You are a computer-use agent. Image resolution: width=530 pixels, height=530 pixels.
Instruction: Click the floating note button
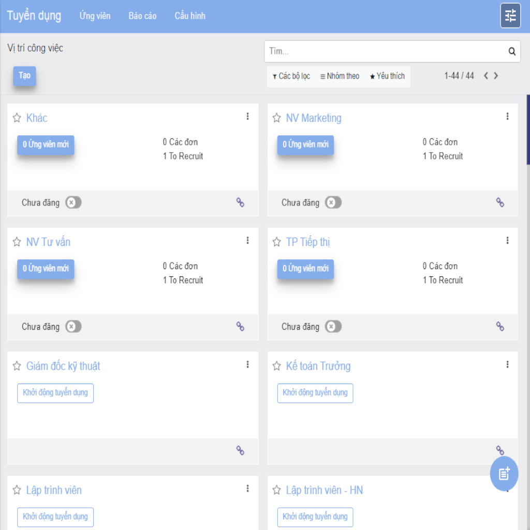click(x=504, y=473)
